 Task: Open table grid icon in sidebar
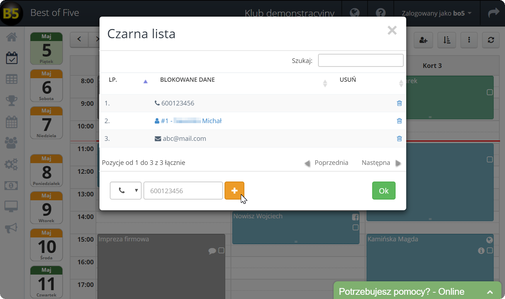pyautogui.click(x=11, y=79)
